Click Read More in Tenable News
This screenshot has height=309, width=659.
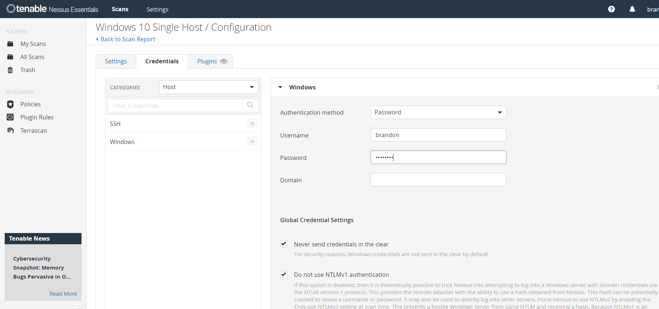coord(63,294)
